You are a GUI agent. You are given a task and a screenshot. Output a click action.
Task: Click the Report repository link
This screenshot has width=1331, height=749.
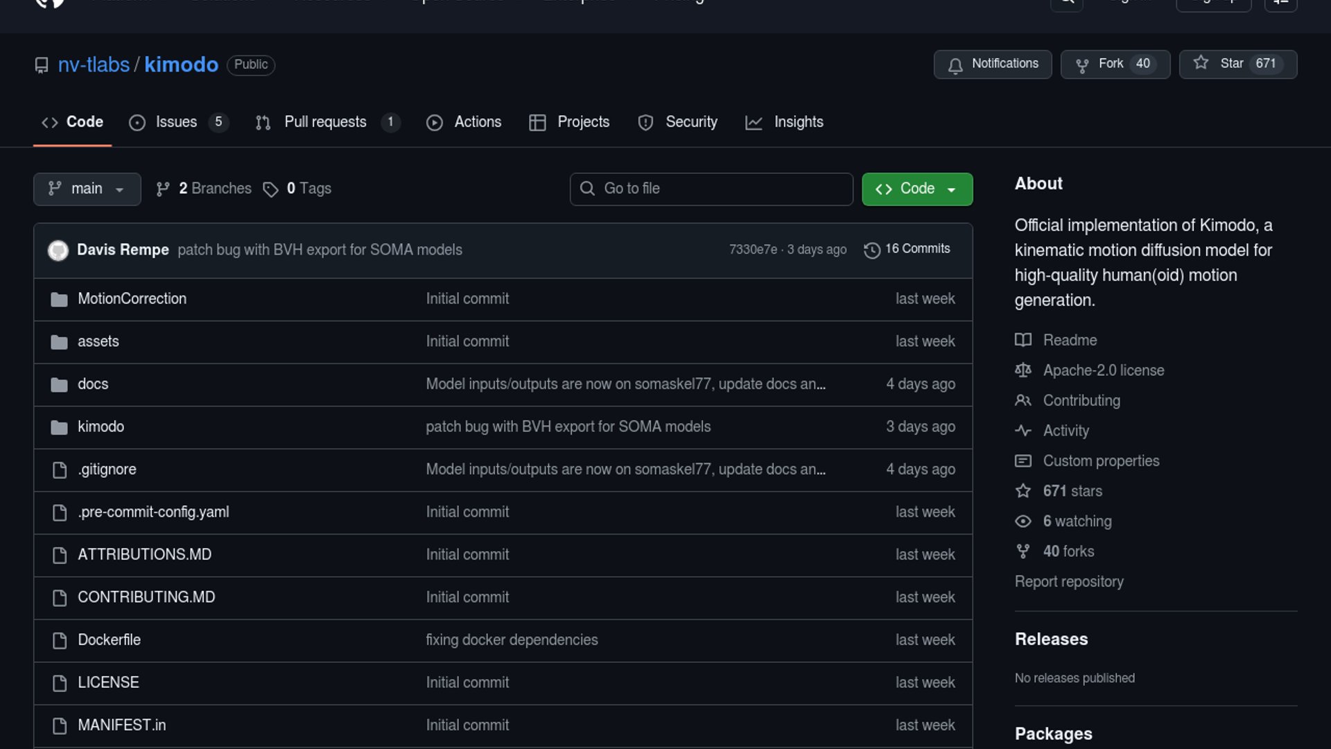[x=1068, y=582]
